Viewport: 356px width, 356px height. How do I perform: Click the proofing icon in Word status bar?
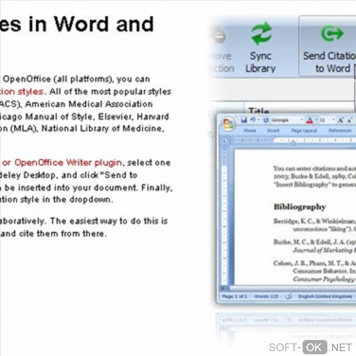point(288,296)
